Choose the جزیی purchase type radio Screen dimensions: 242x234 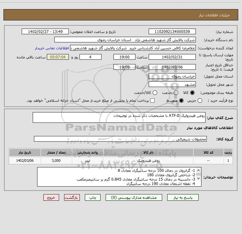(x=200, y=101)
